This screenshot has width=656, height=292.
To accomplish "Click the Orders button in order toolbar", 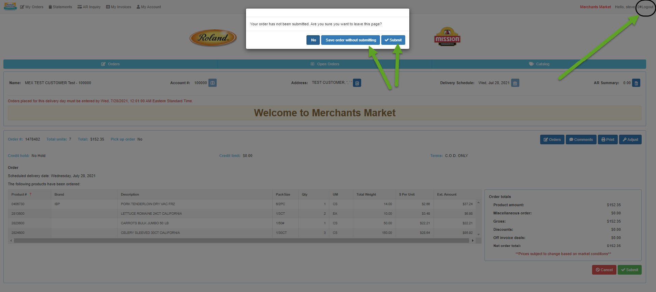I will point(552,140).
